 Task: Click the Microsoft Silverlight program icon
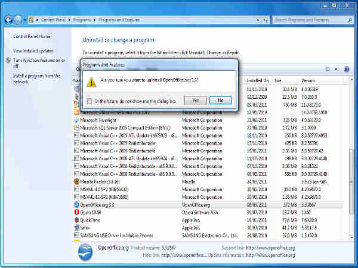point(76,119)
